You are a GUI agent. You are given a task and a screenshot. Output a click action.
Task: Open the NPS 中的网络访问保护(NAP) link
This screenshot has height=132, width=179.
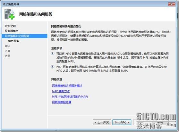(x=70, y=96)
